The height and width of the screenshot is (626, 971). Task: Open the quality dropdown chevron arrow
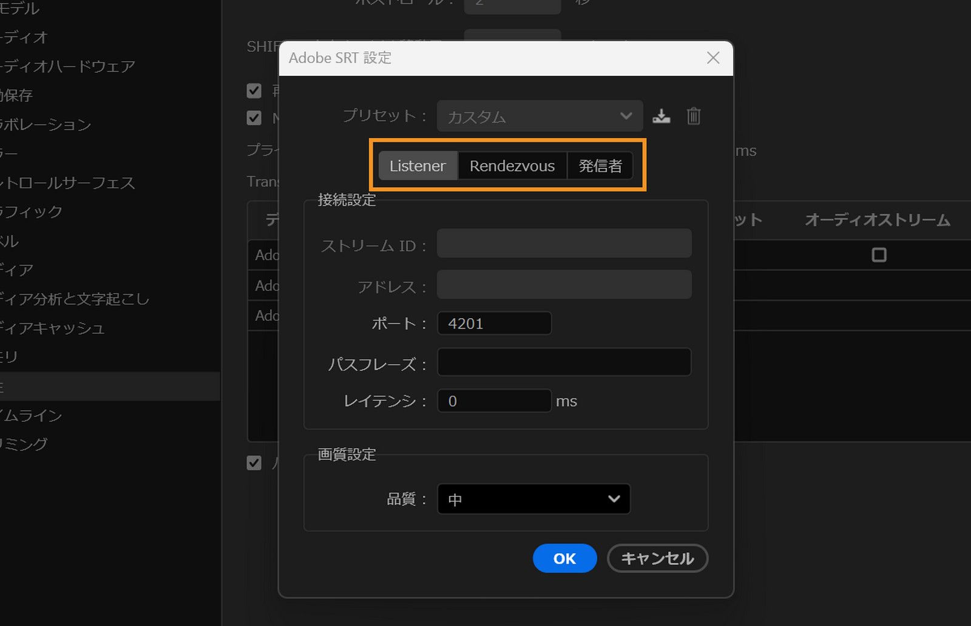pyautogui.click(x=615, y=499)
